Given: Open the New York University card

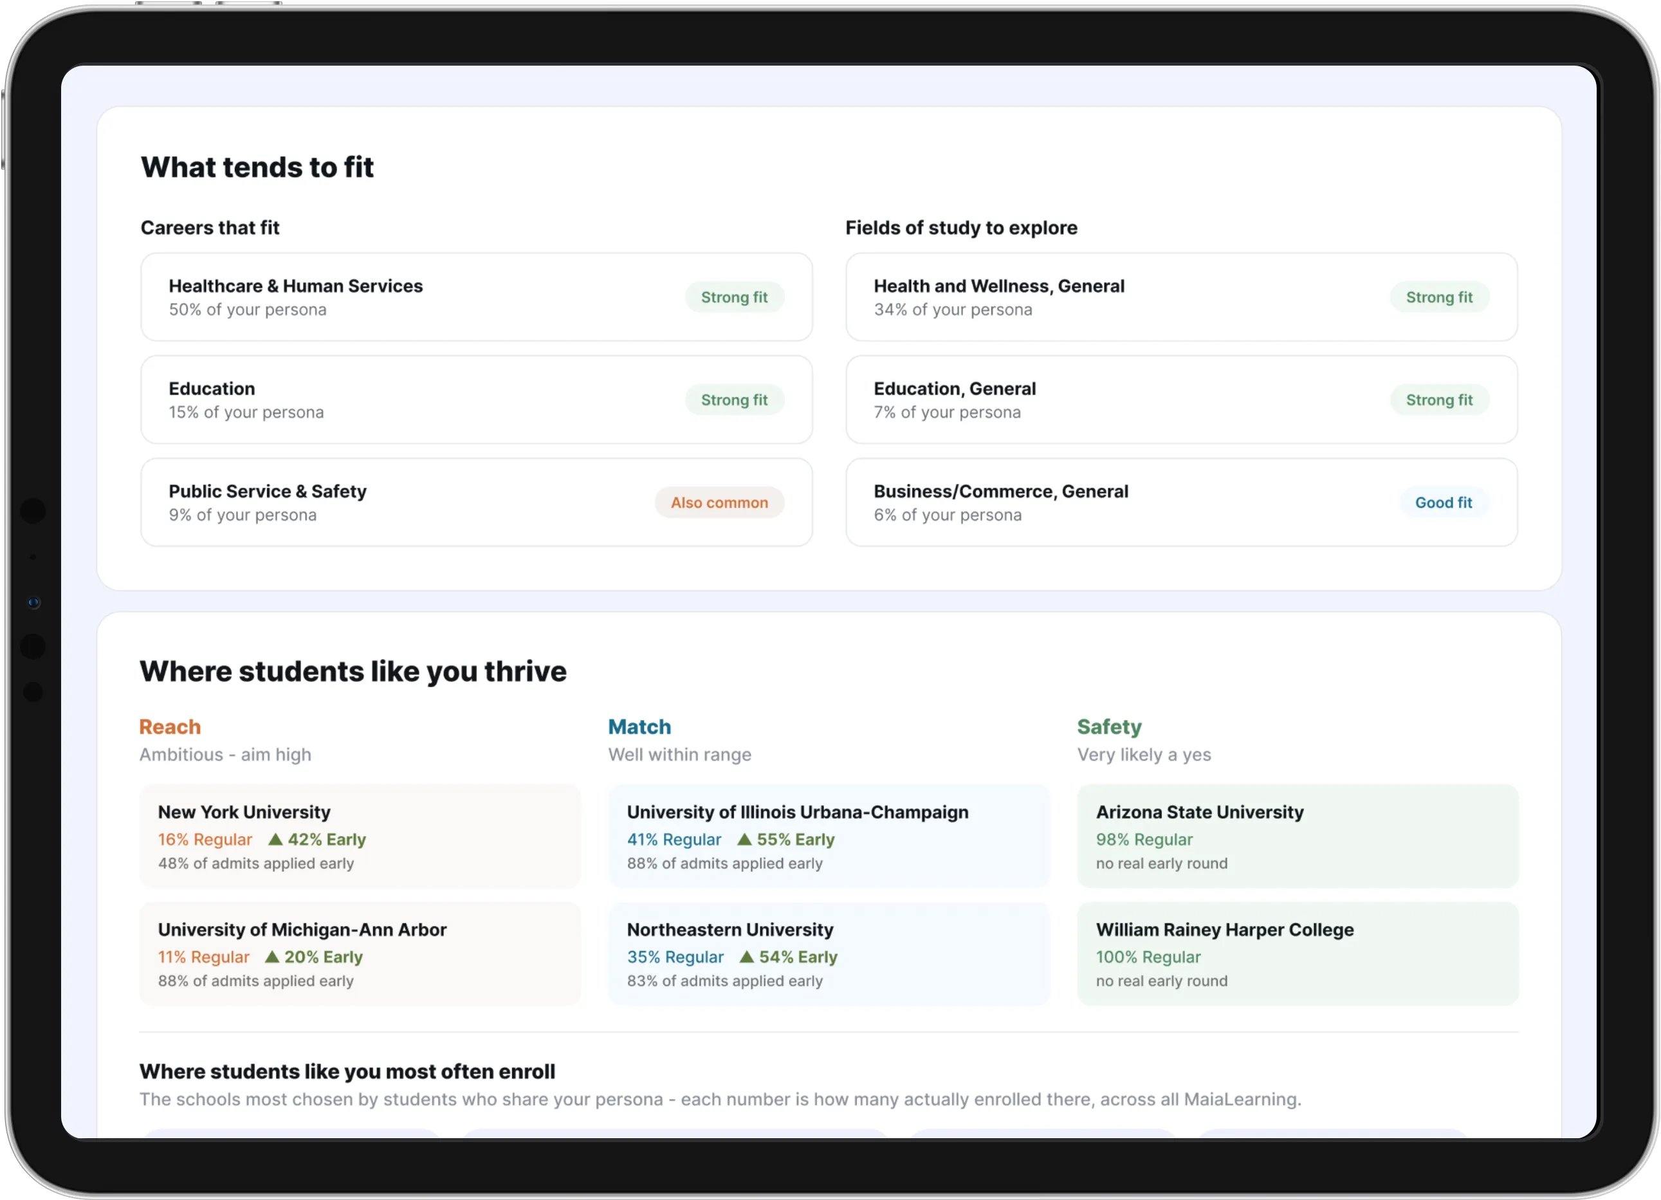Looking at the screenshot, I should click(360, 836).
